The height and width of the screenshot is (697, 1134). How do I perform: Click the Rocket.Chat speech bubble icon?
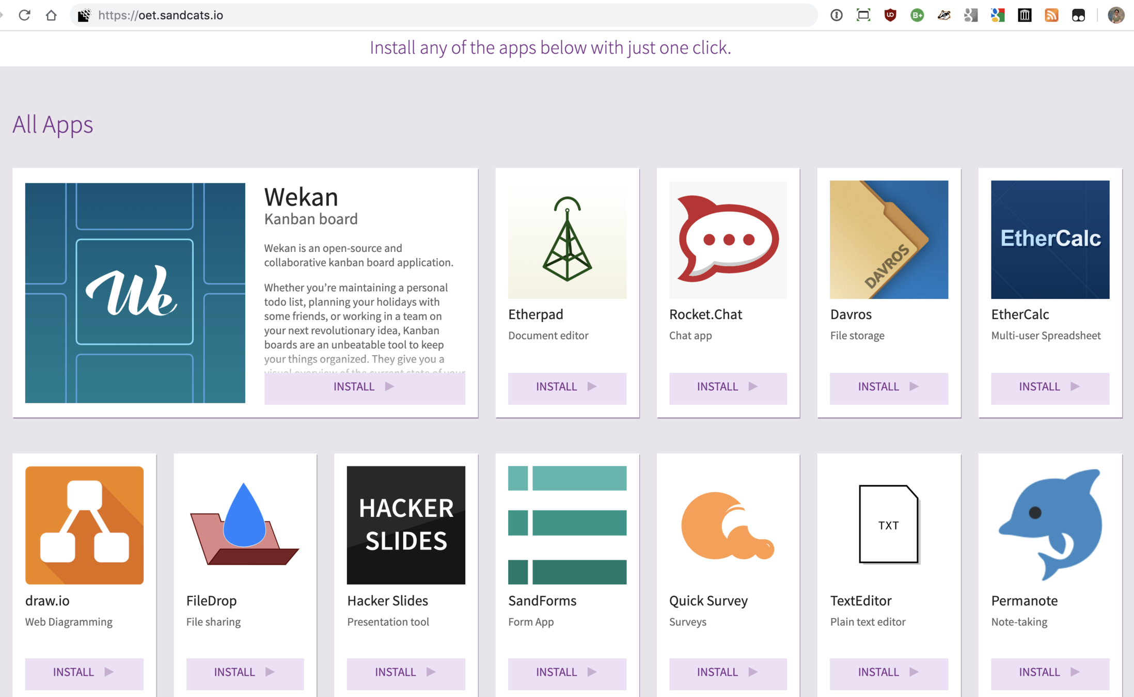(x=728, y=240)
